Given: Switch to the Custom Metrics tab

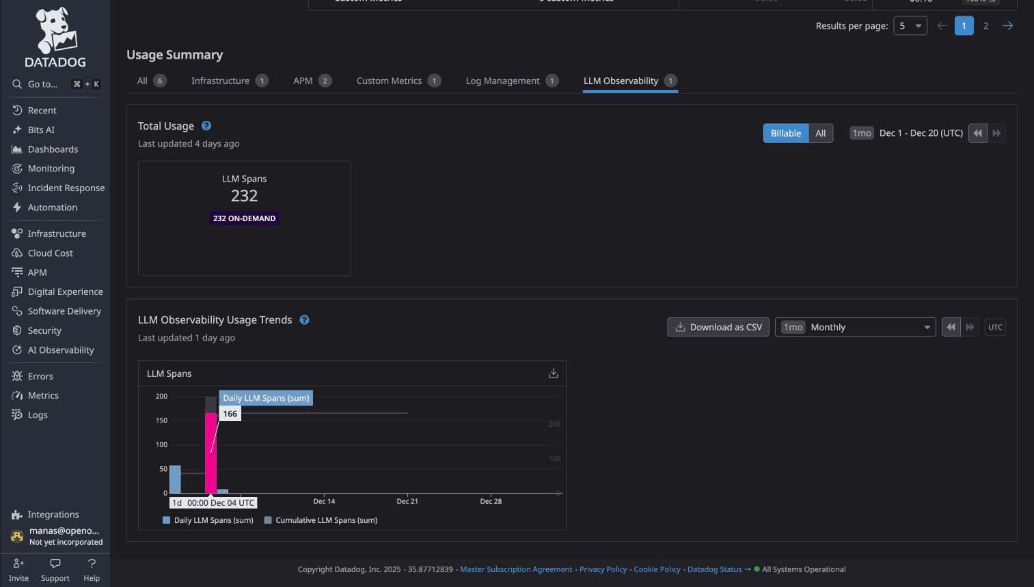Looking at the screenshot, I should (x=390, y=80).
